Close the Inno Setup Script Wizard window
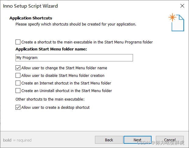 [x=182, y=6]
